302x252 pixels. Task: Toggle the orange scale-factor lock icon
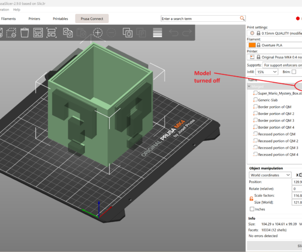(x=251, y=199)
